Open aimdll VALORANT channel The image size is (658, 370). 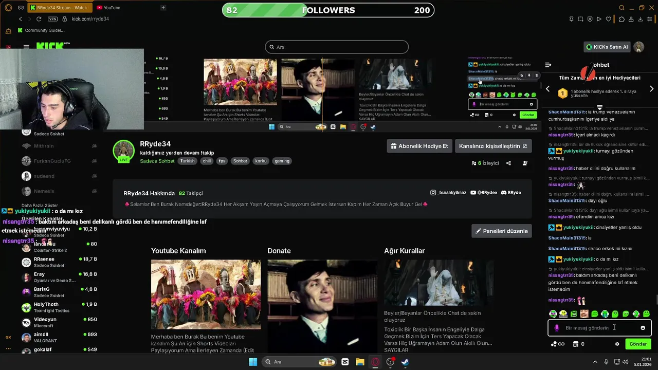(x=59, y=337)
